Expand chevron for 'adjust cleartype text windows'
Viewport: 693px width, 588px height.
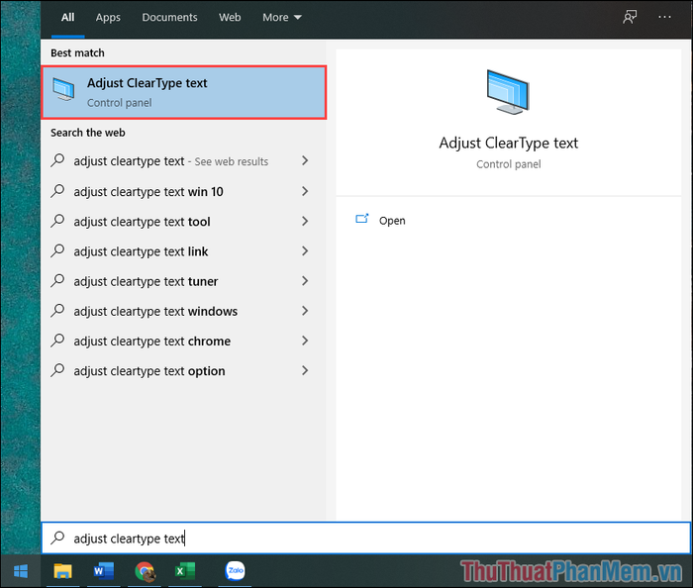tap(305, 311)
